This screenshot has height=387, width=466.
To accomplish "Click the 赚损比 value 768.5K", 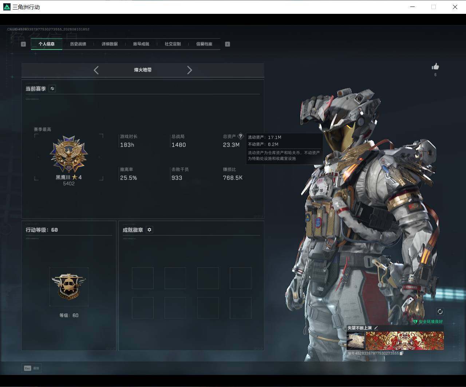I will 233,178.
